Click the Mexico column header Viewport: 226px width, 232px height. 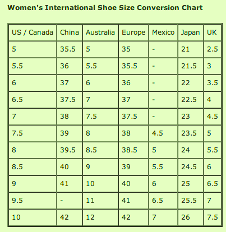click(163, 33)
